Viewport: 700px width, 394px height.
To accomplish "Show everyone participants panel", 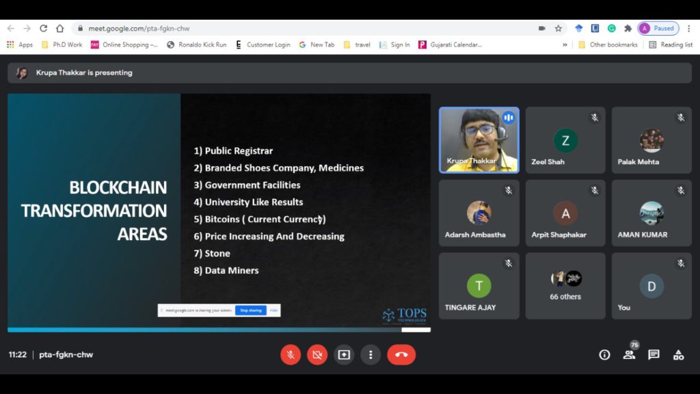I will point(629,354).
